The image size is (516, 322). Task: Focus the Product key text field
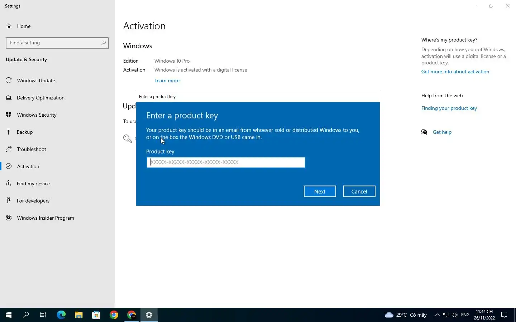[226, 162]
